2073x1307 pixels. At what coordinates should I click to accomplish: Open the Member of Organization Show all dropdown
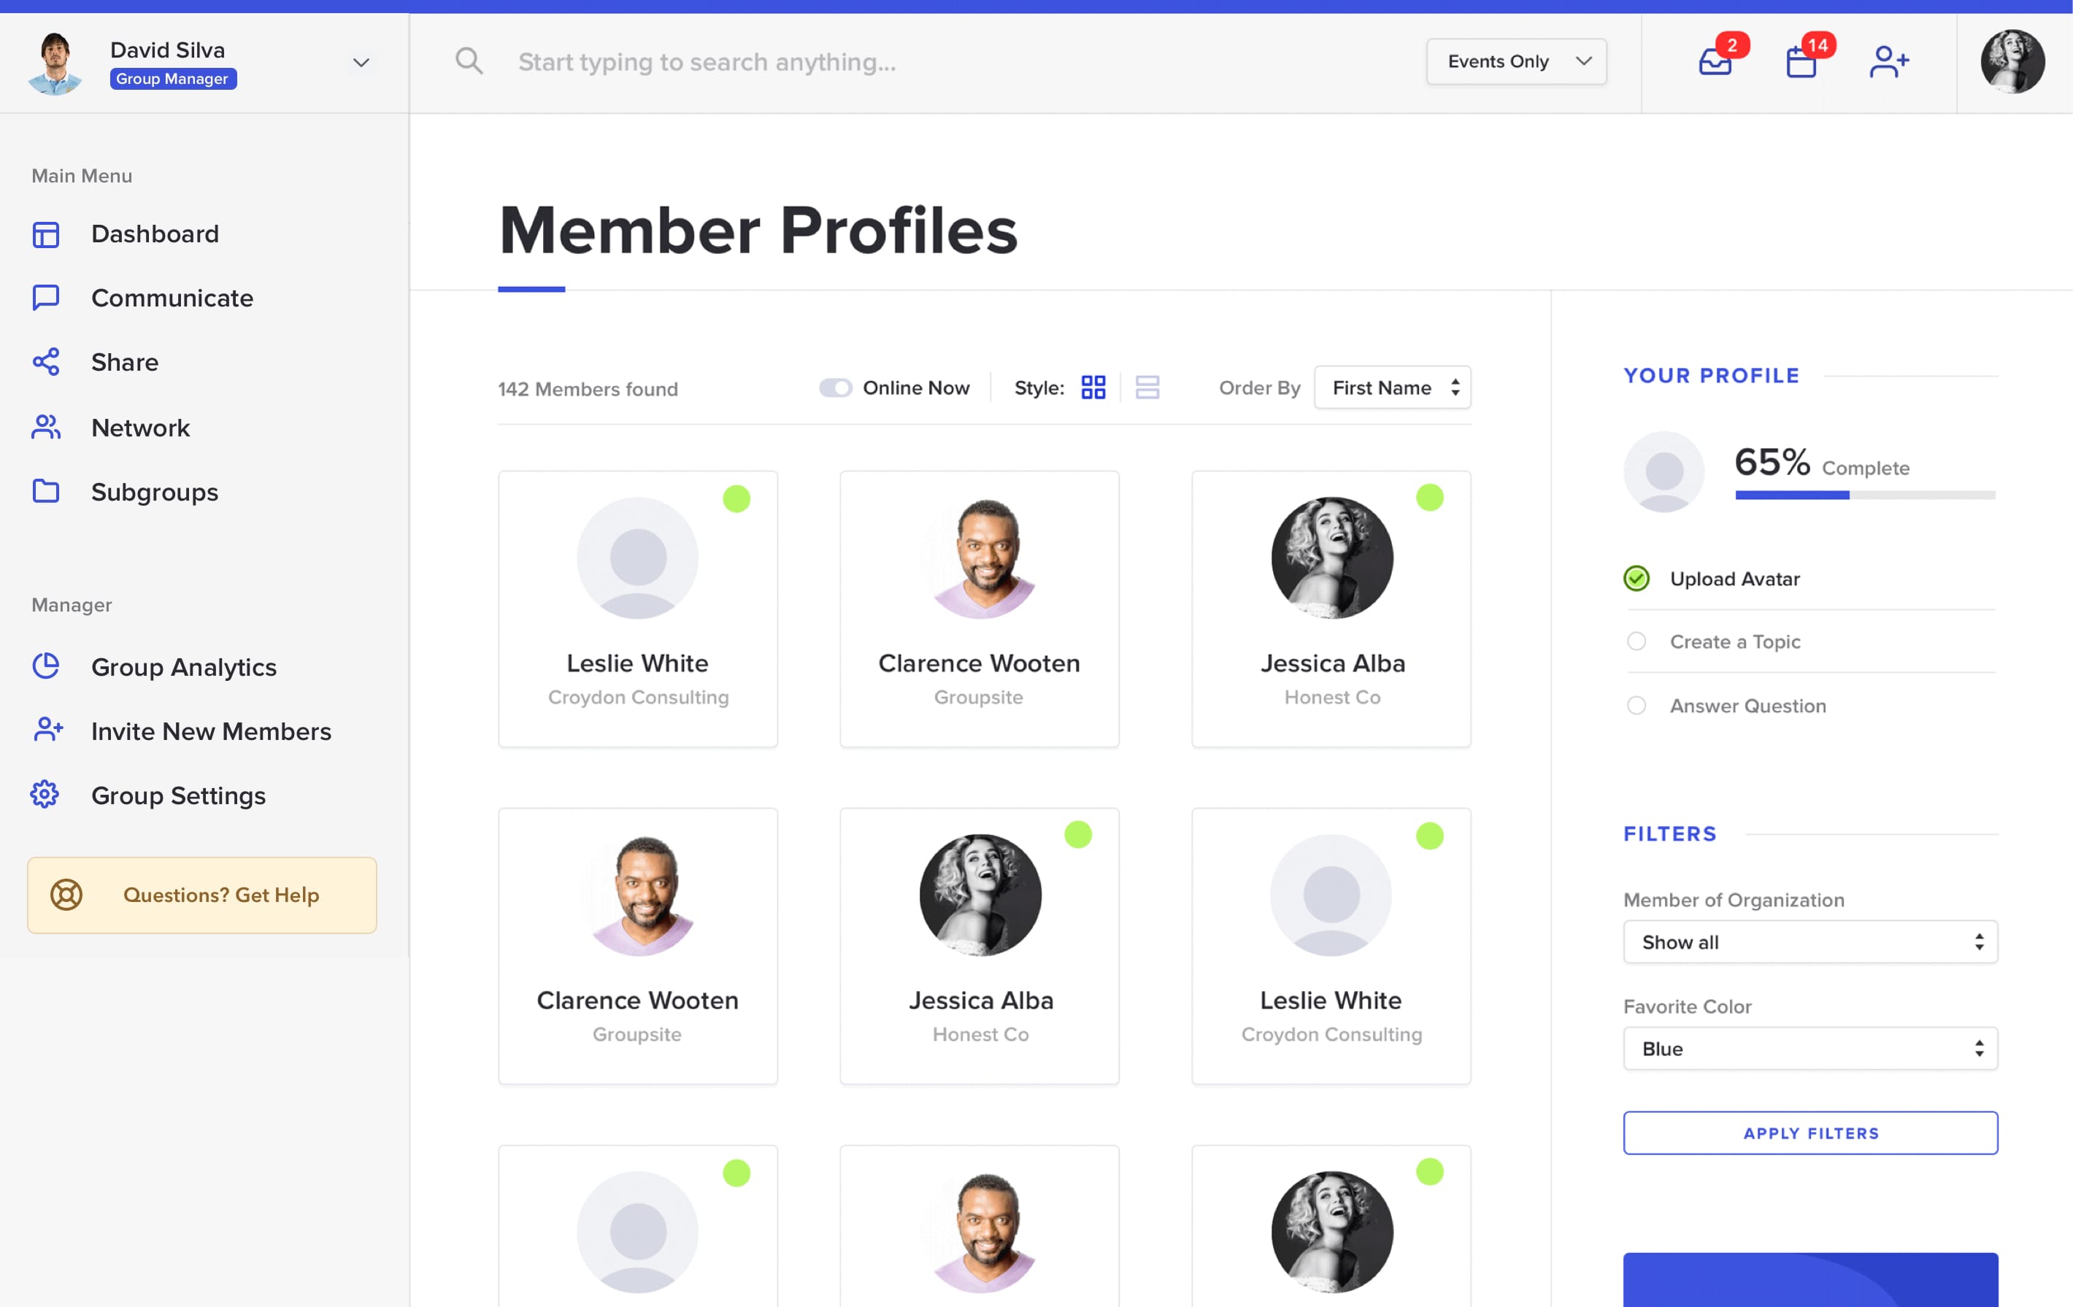pyautogui.click(x=1810, y=942)
